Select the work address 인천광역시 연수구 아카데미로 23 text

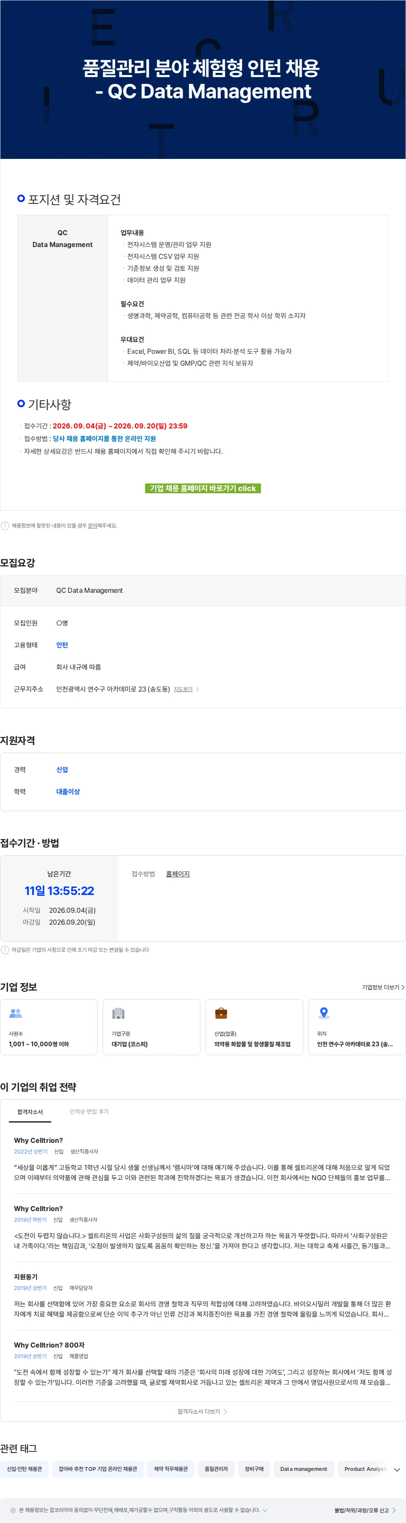point(113,689)
